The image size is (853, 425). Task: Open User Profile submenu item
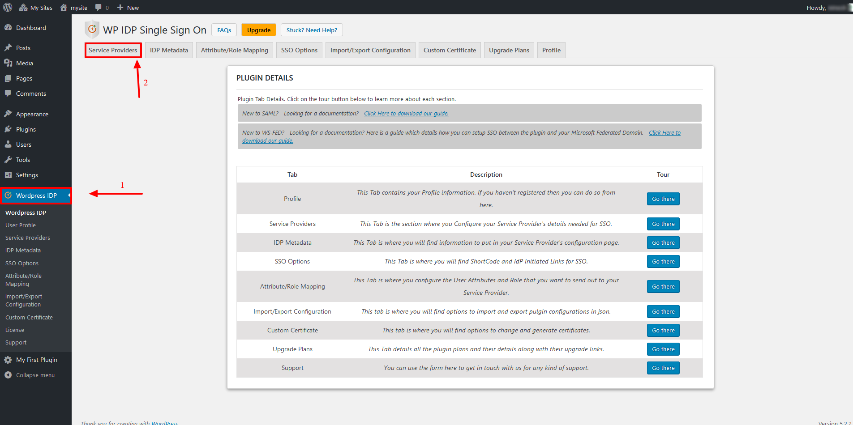click(x=21, y=225)
